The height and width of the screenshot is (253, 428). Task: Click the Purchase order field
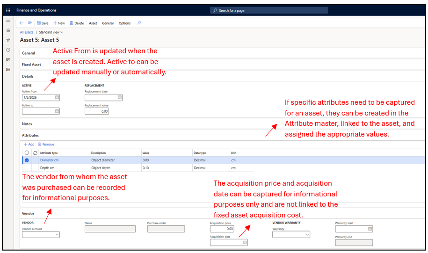coord(166,229)
